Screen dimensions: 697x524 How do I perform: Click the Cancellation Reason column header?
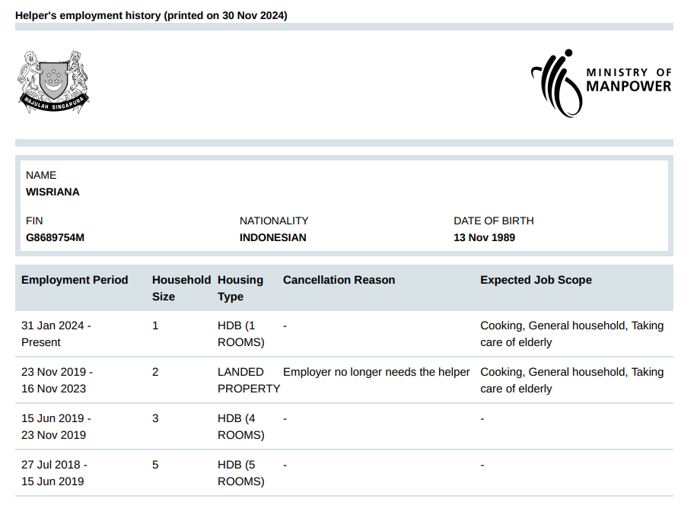[339, 280]
